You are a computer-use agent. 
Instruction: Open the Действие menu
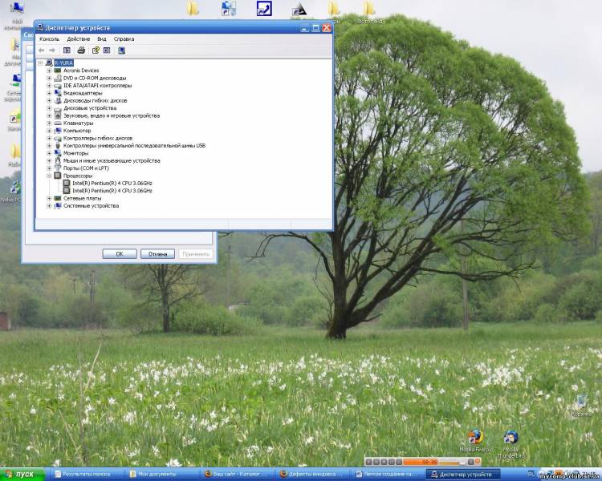79,39
